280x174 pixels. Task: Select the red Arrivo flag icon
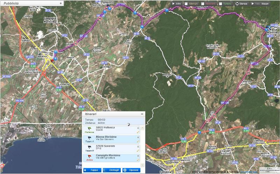click(x=89, y=156)
